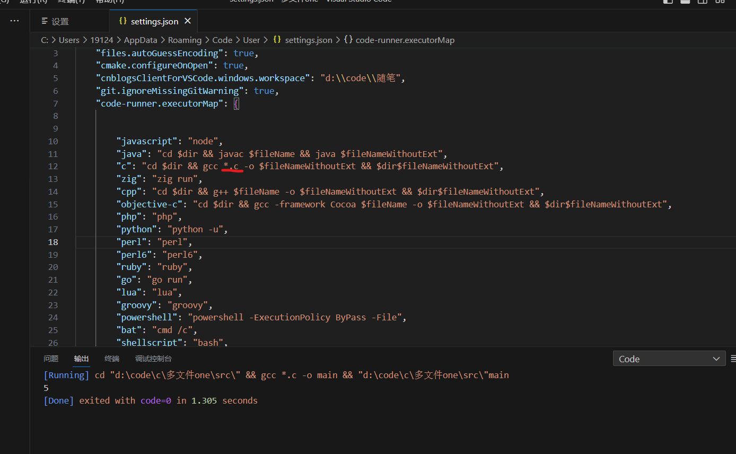This screenshot has height=454, width=736.
Task: Open the Code output channel dropdown
Action: (x=669, y=359)
